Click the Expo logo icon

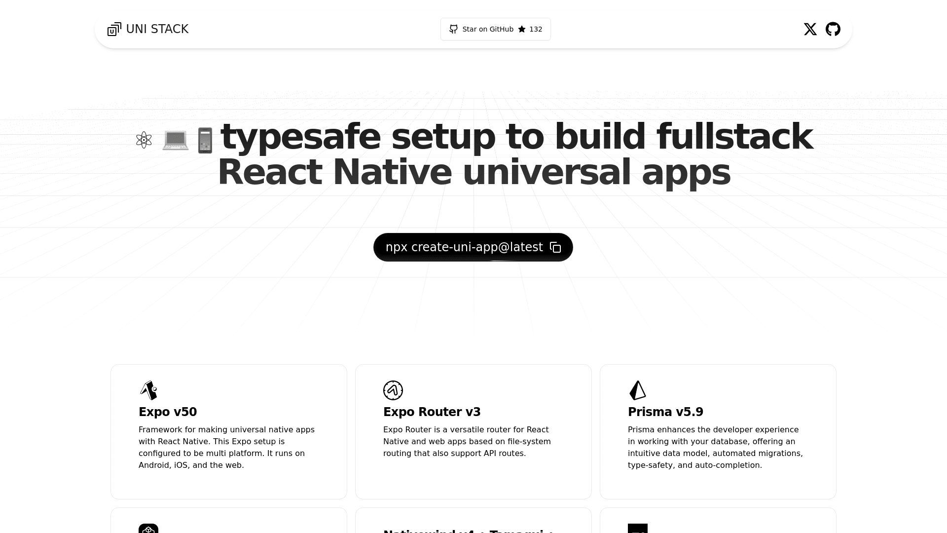(148, 390)
